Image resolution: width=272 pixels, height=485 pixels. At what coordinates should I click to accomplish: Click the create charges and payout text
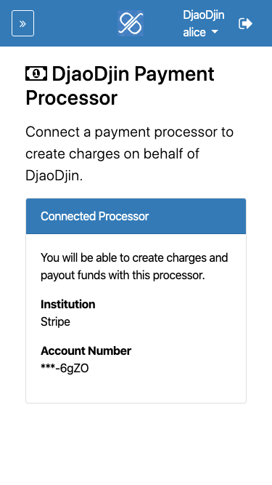click(134, 266)
